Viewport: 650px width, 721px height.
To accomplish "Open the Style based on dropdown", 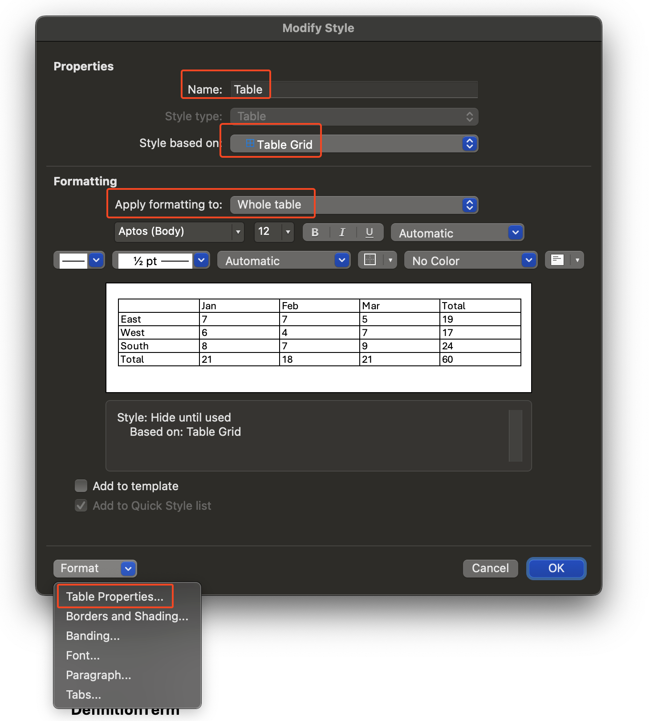I will click(354, 144).
